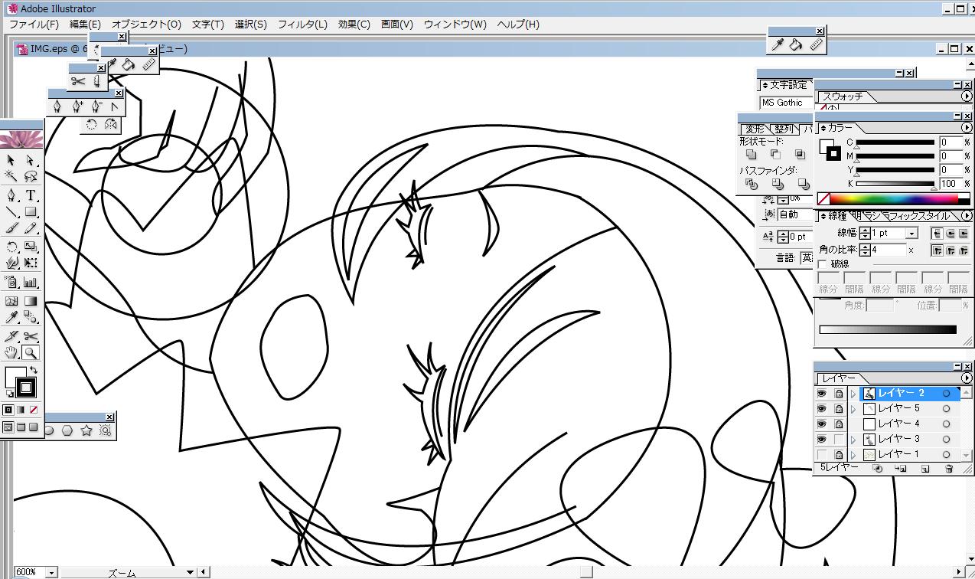Open the Swatches panel flyout menu

point(967,96)
